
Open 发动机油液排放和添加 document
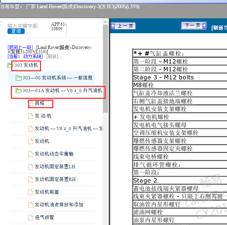tap(59, 204)
